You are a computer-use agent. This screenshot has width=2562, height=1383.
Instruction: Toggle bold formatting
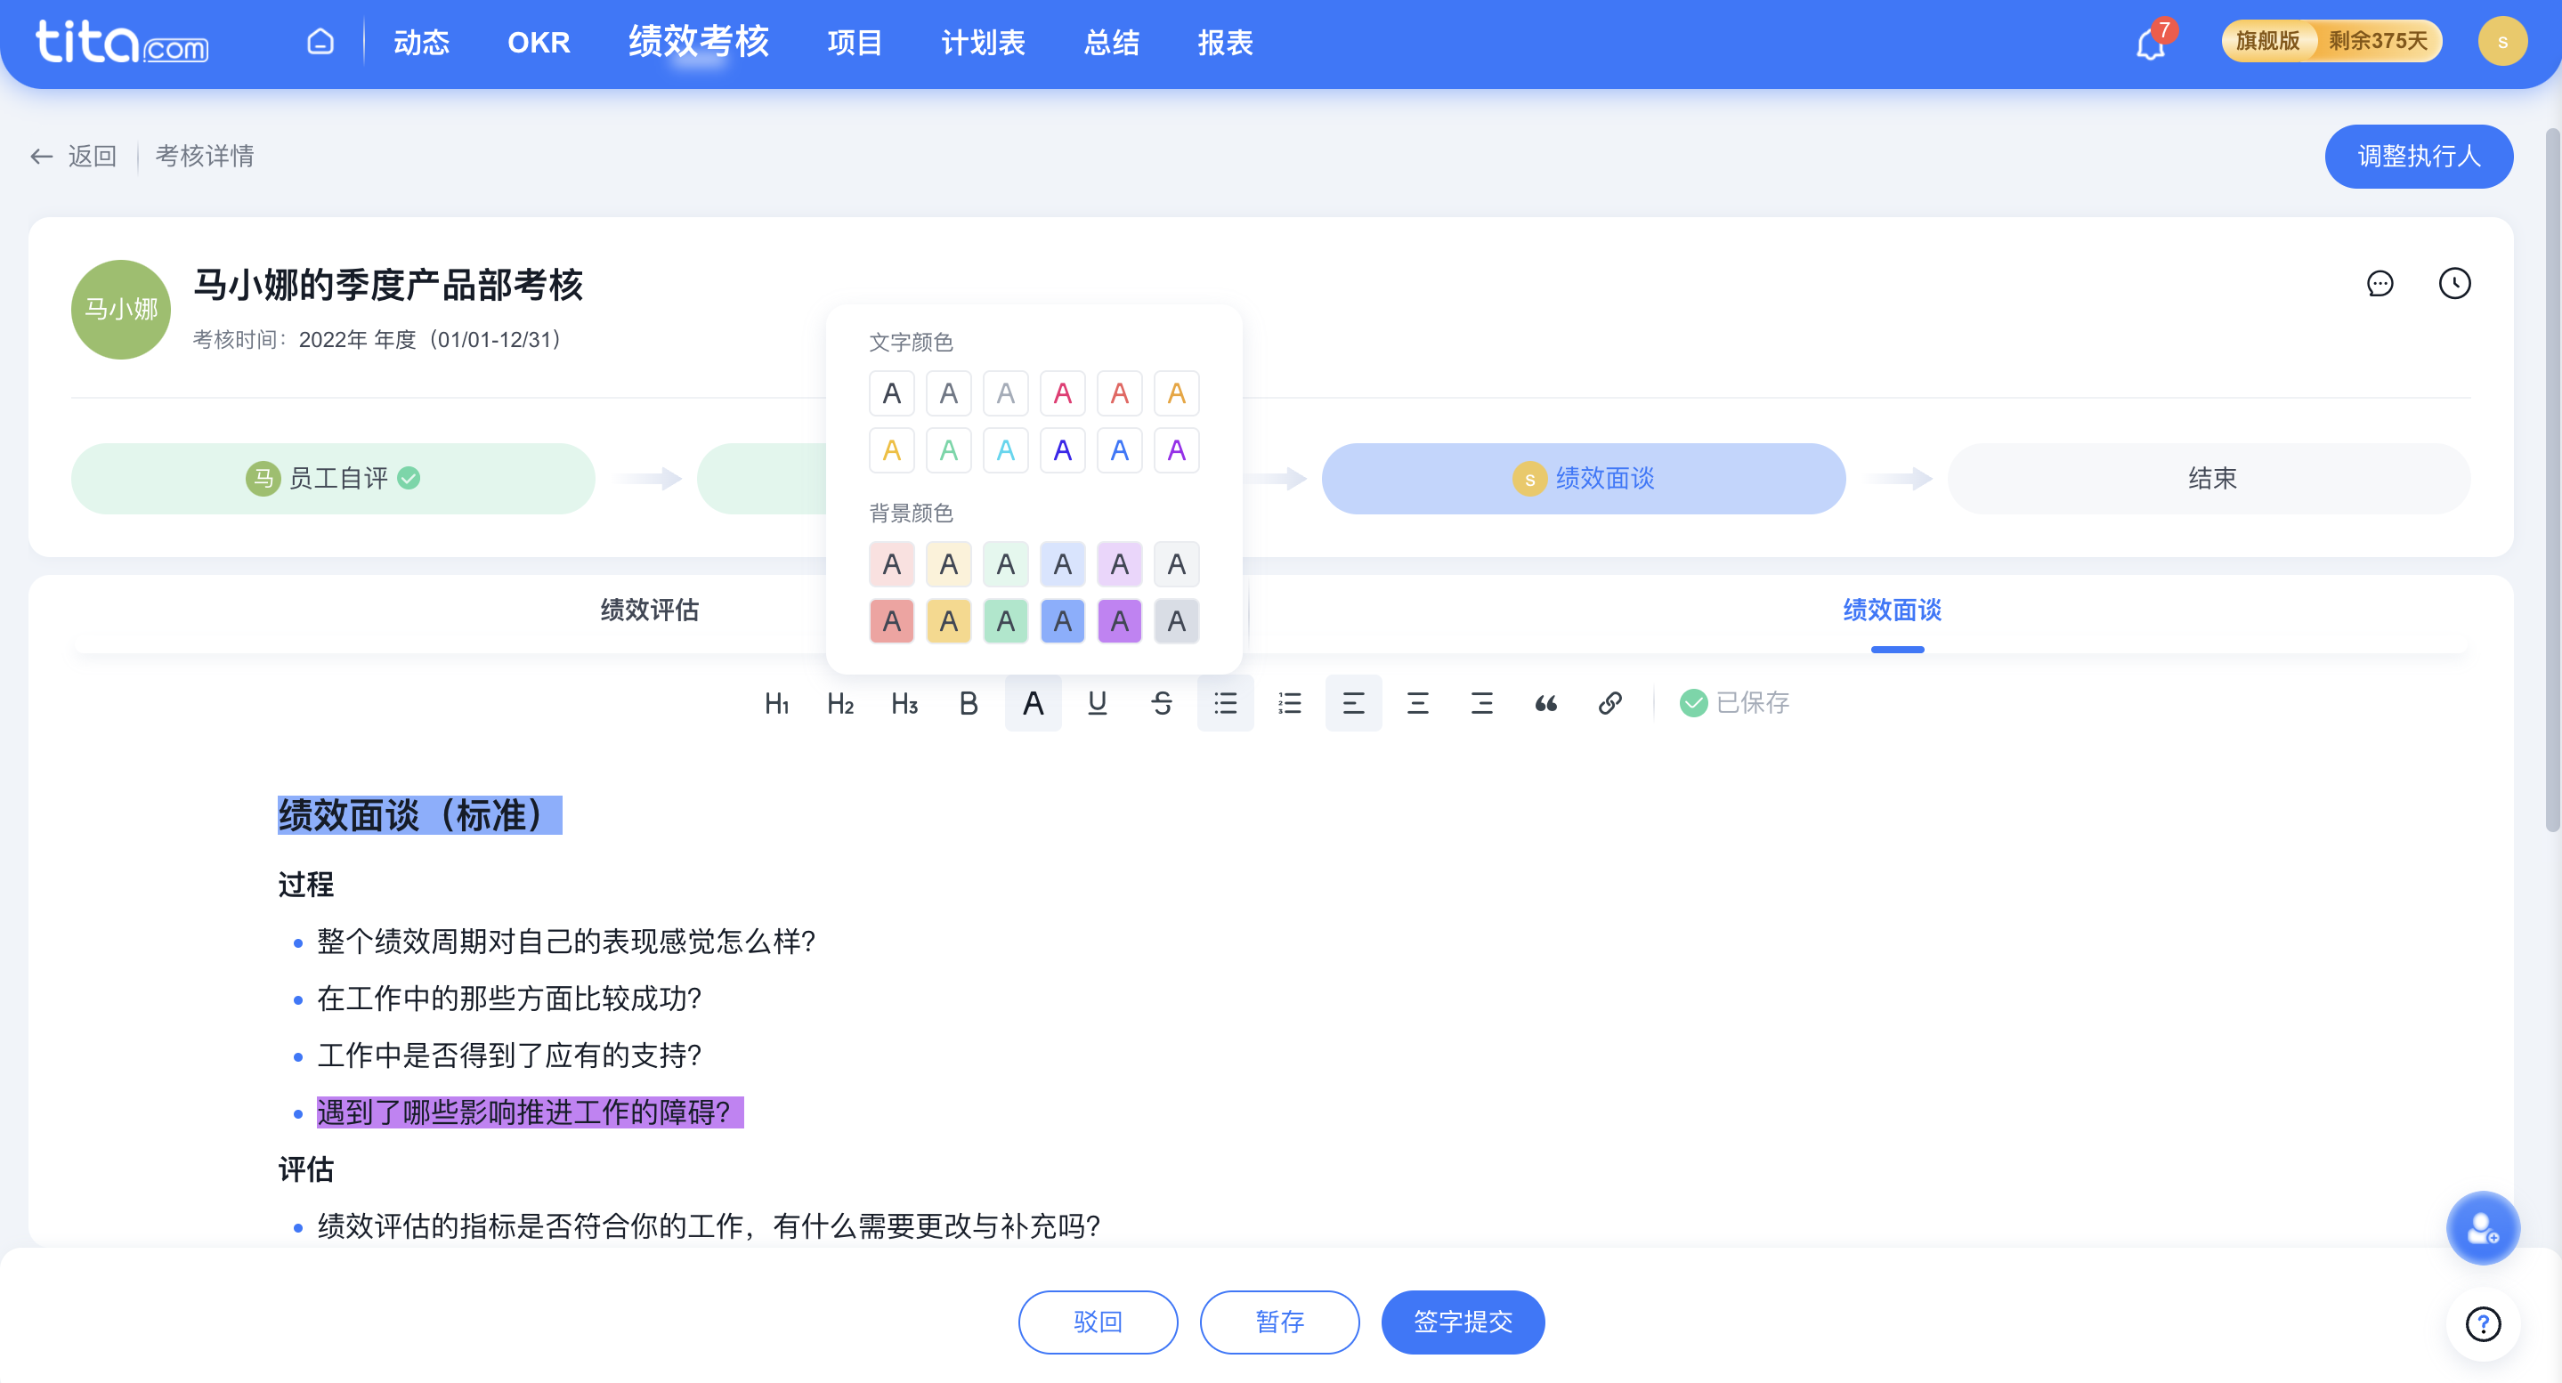(969, 704)
